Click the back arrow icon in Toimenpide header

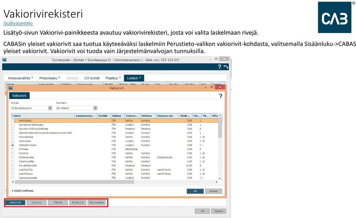[x=226, y=67]
